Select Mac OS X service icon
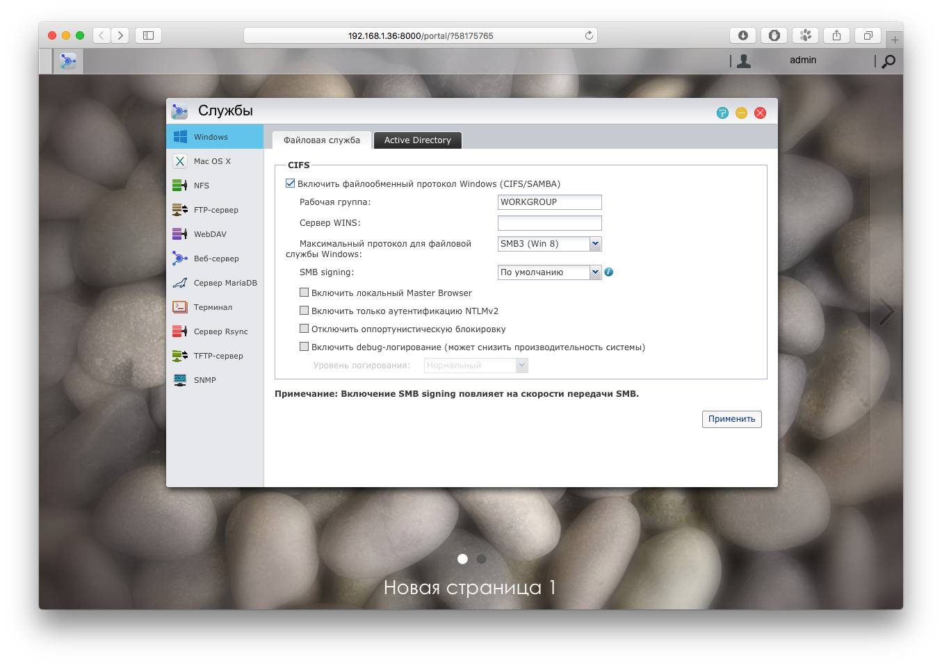The width and height of the screenshot is (942, 665). tap(180, 161)
